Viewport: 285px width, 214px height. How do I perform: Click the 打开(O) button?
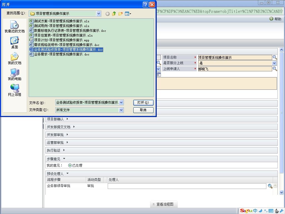(x=143, y=103)
